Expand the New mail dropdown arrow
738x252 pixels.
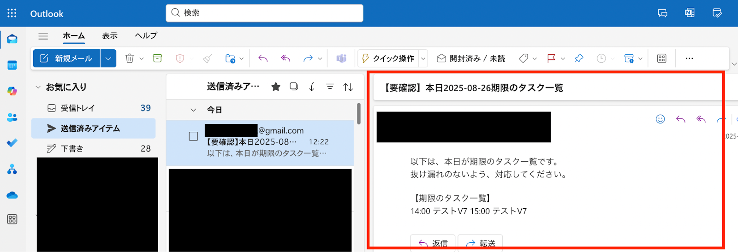point(108,59)
